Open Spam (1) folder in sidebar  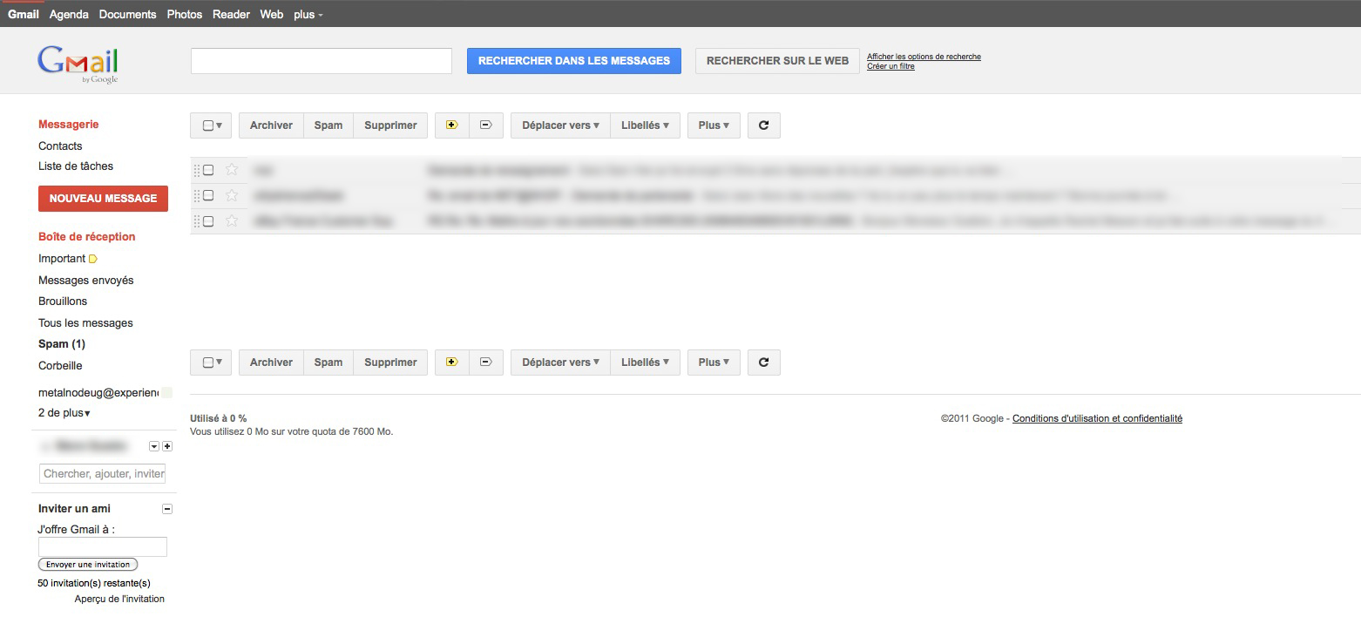point(62,344)
